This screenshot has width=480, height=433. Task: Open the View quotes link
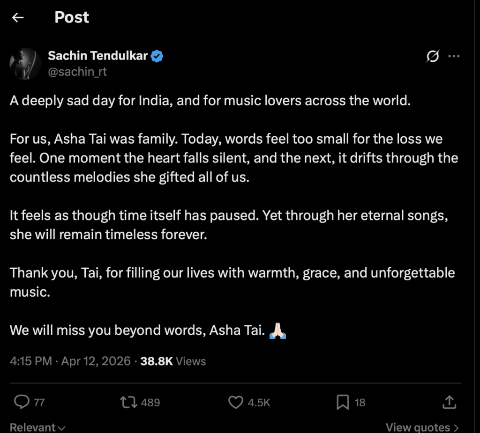pos(422,427)
